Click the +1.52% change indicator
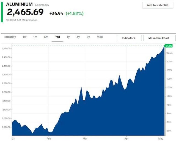 click(74, 13)
